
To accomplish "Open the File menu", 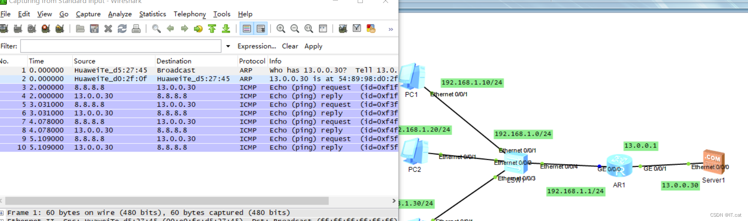I will point(6,14).
